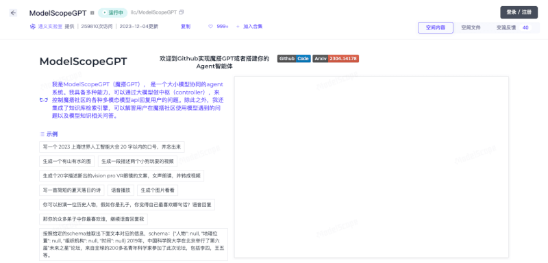Click the 通义实验室 logo icon

[x=33, y=27]
